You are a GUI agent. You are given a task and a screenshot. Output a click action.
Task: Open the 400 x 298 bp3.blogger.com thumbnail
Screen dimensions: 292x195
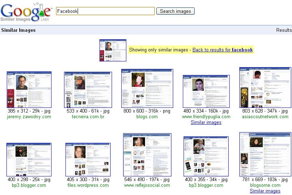(x=29, y=160)
